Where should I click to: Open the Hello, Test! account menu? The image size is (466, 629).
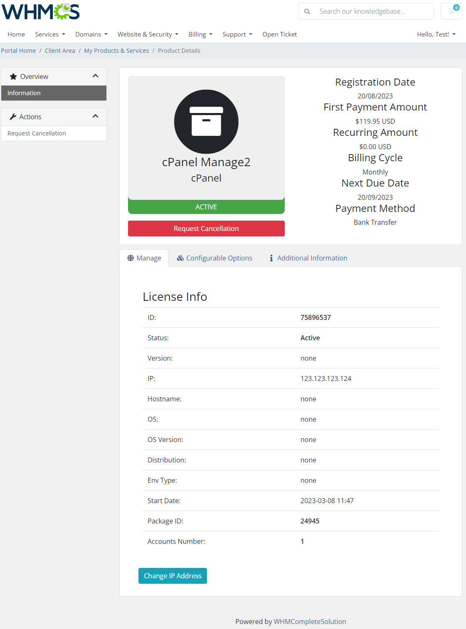click(x=436, y=34)
